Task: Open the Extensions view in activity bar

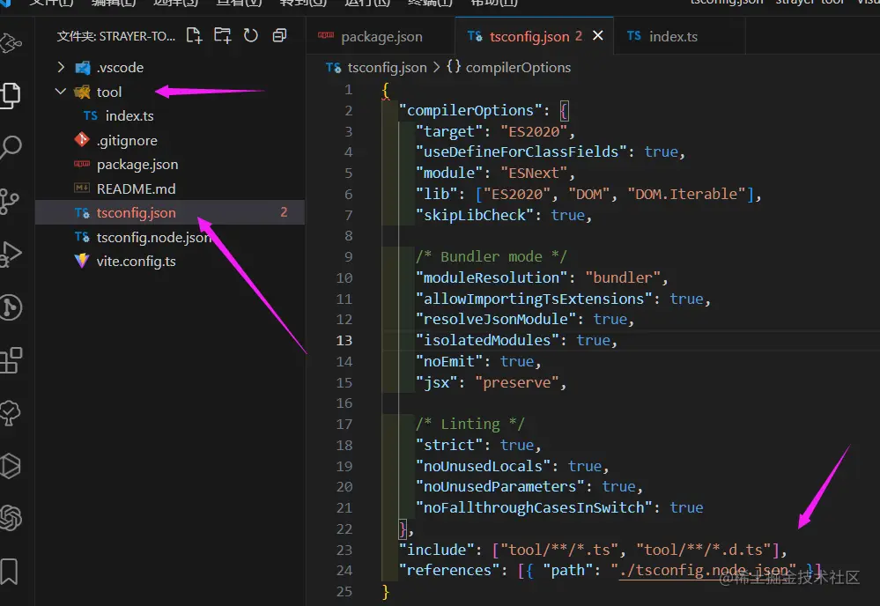Action: coord(11,360)
